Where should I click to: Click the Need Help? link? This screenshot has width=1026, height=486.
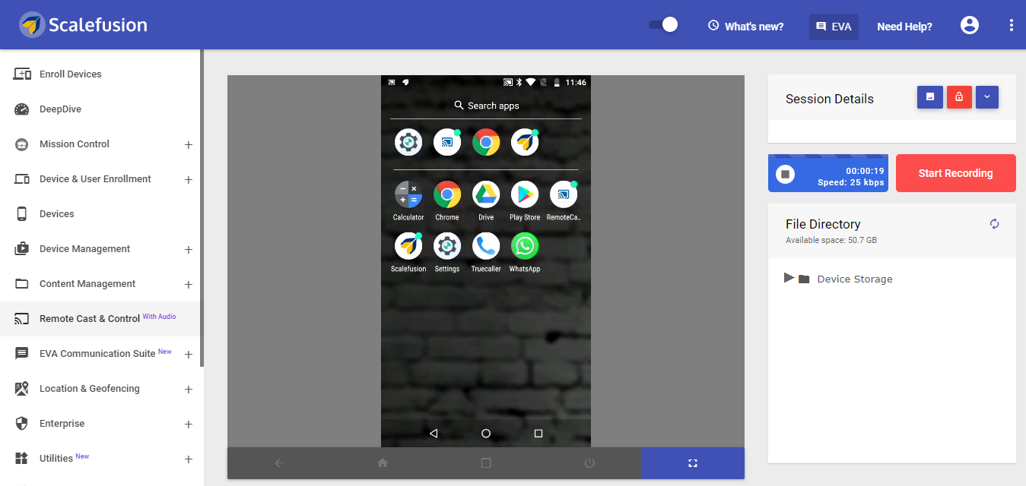tap(904, 27)
